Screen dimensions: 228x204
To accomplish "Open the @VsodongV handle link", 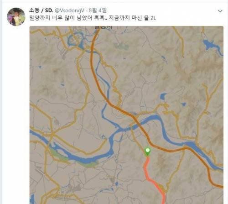I will click(69, 10).
